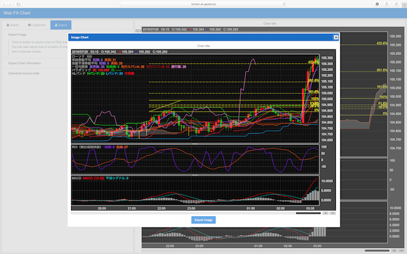Open the dark circular extension icon in Safari toolbar
The width and height of the screenshot is (407, 254).
(377, 4)
